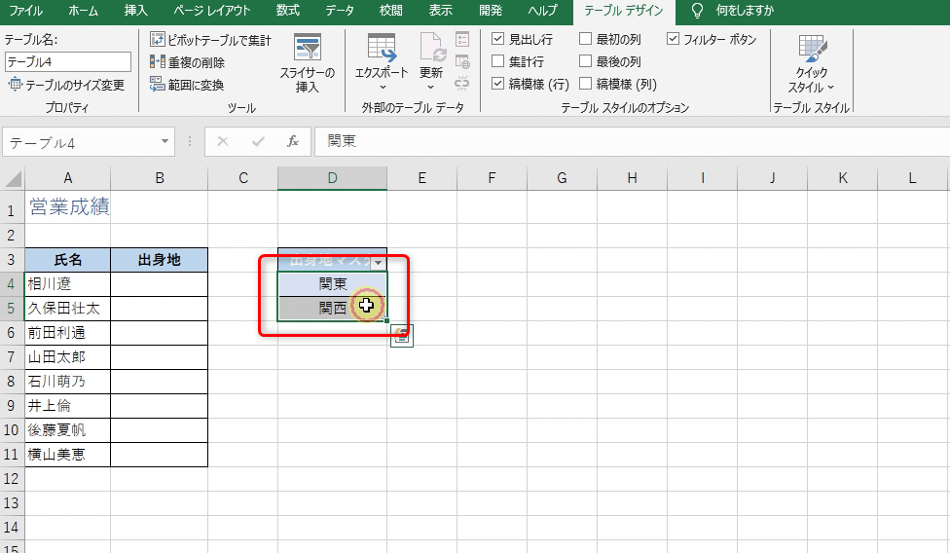Click テーブルのサイズ変更 icon
Viewport: 950px width, 553px height.
pyautogui.click(x=15, y=85)
